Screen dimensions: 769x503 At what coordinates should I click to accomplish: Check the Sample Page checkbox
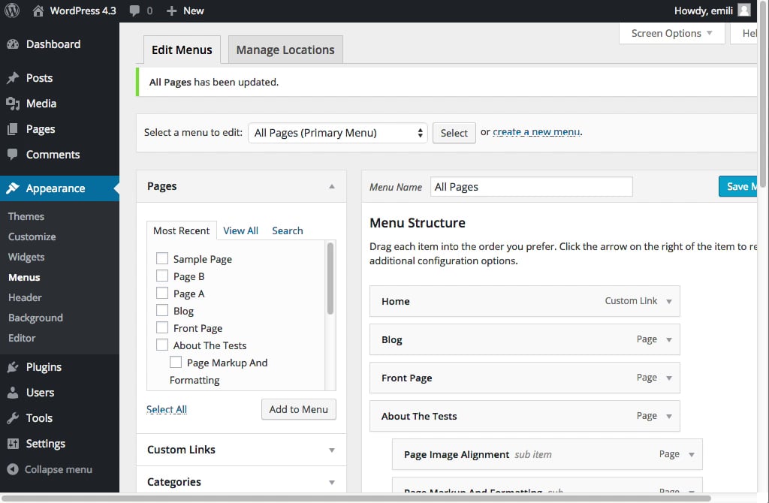coord(162,259)
